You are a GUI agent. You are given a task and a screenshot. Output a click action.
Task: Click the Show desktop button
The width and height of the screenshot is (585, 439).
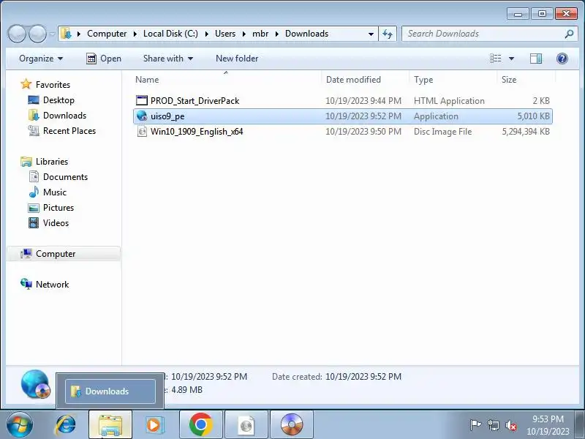point(581,425)
